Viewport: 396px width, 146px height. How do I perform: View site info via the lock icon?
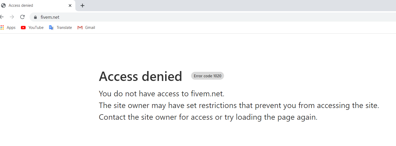[x=35, y=17]
